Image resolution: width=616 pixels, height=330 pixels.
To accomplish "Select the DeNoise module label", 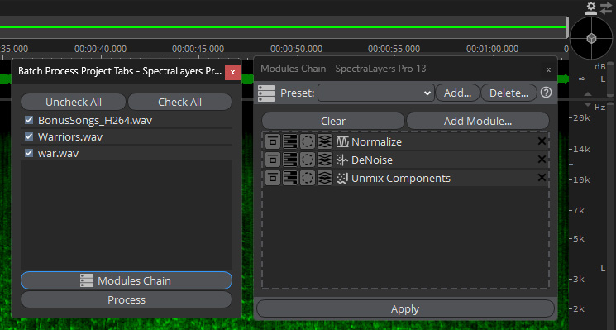I will click(372, 160).
